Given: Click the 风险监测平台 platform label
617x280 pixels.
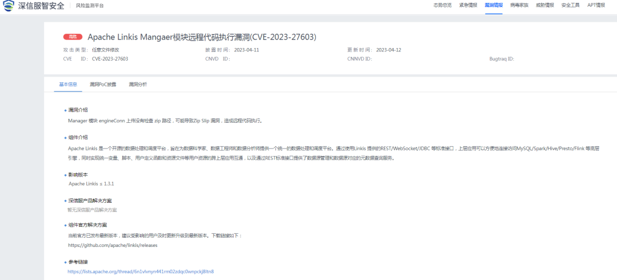Looking at the screenshot, I should [90, 6].
